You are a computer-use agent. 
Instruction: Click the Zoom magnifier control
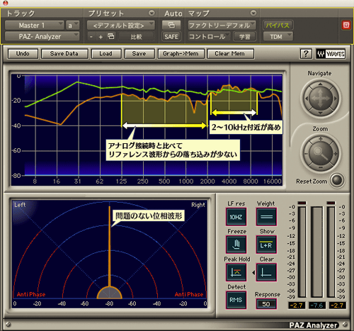point(321,154)
